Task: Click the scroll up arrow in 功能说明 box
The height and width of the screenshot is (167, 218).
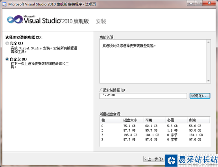Action: point(208,42)
